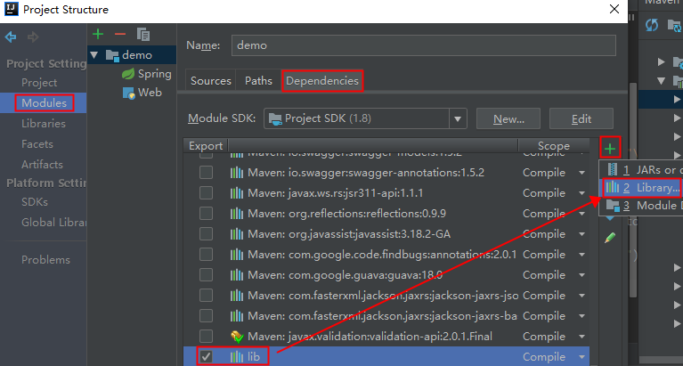
Task: Click library icon of swagger-annotations row
Action: pos(237,173)
